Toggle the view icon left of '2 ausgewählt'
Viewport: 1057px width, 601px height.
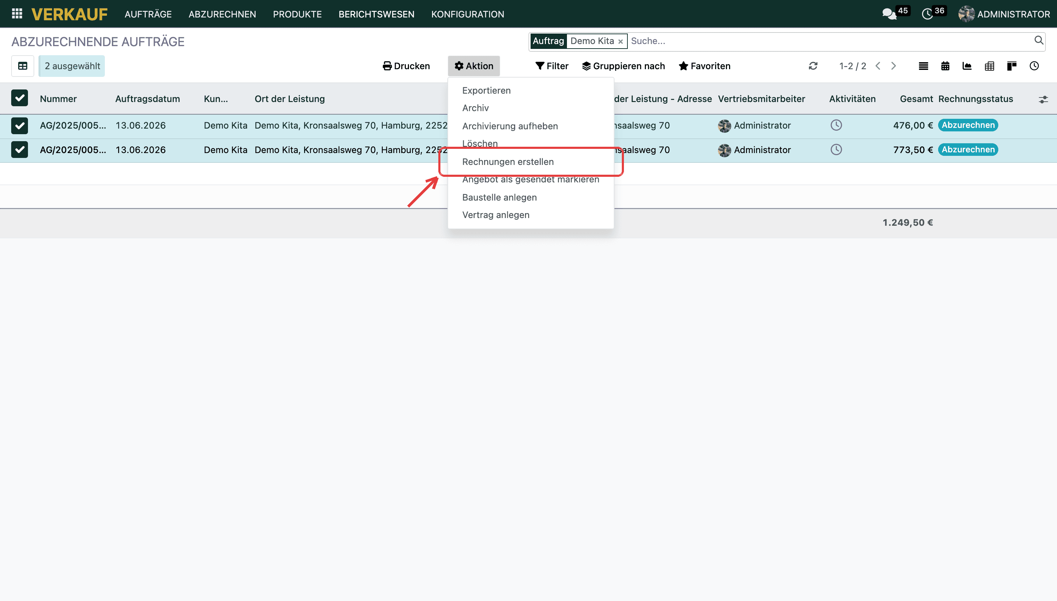(x=23, y=66)
